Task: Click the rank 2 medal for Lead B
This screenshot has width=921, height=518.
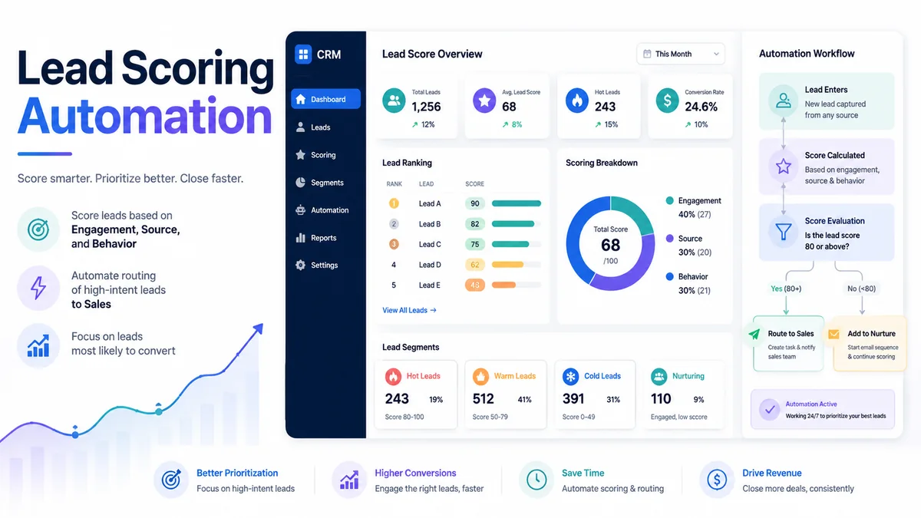Action: point(394,224)
